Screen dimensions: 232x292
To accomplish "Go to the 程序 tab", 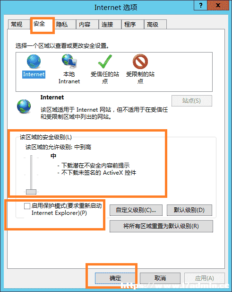I will (x=130, y=25).
